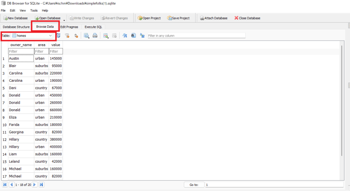Open the Help menu

[45, 10]
